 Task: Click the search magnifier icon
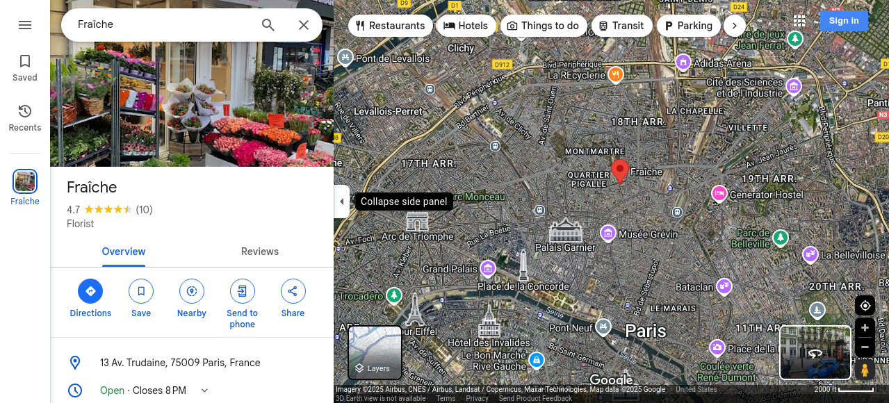tap(268, 25)
